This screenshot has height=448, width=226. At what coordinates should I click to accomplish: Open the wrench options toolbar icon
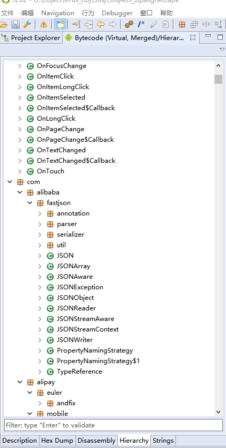pyautogui.click(x=27, y=25)
